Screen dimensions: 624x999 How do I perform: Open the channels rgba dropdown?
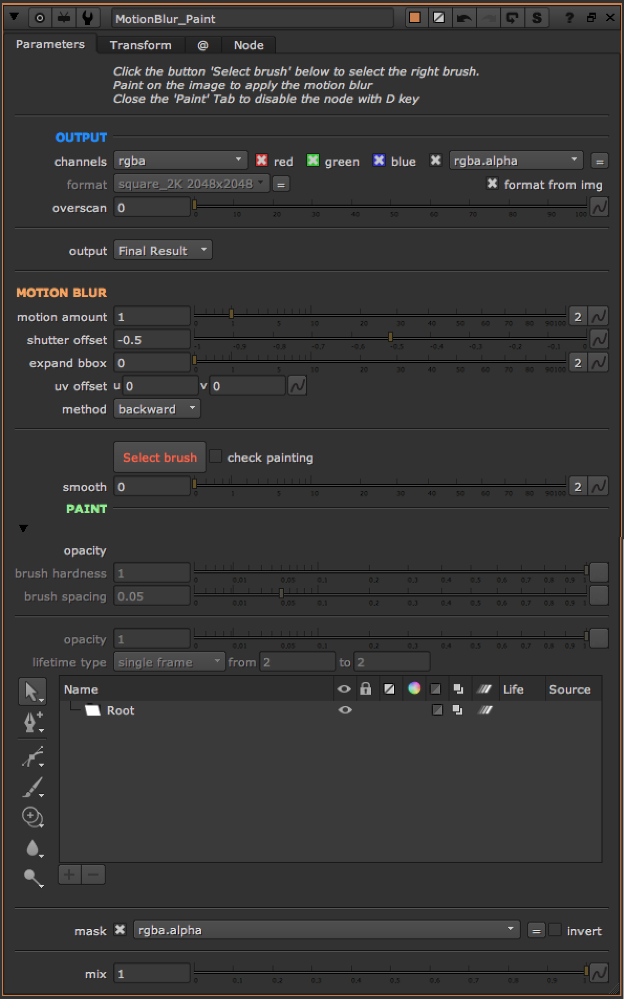tap(180, 161)
